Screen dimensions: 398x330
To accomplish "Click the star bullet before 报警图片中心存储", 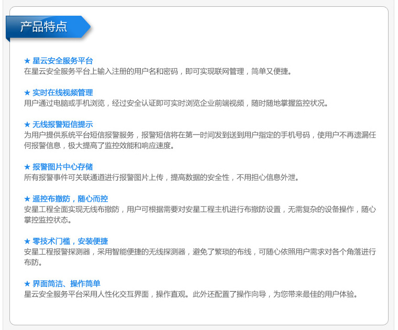I will click(27, 167).
